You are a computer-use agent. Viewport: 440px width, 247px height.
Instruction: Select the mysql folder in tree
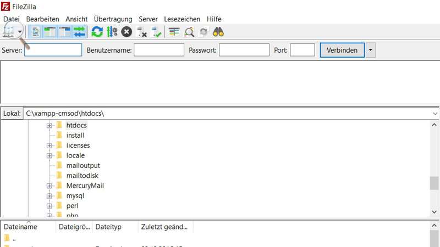(75, 196)
